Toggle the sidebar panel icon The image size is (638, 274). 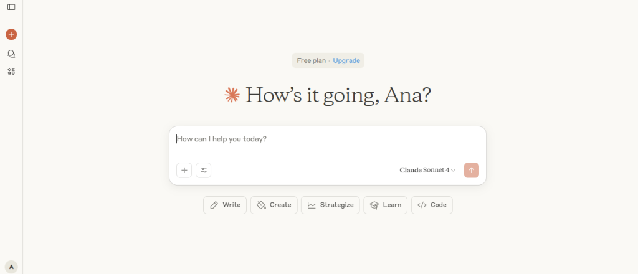11,7
